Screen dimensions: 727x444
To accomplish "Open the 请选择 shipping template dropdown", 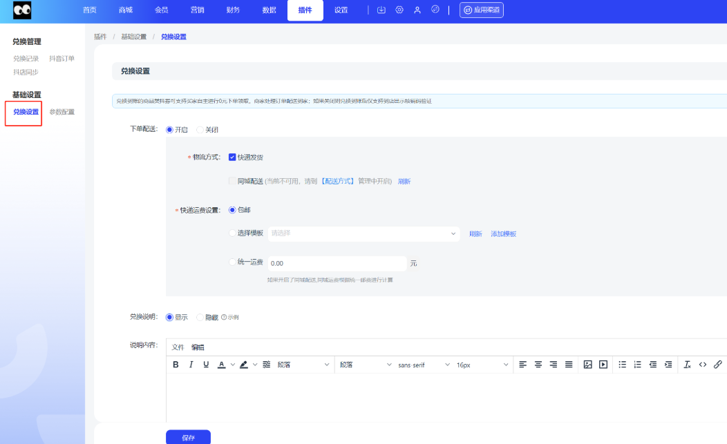I will tap(363, 233).
